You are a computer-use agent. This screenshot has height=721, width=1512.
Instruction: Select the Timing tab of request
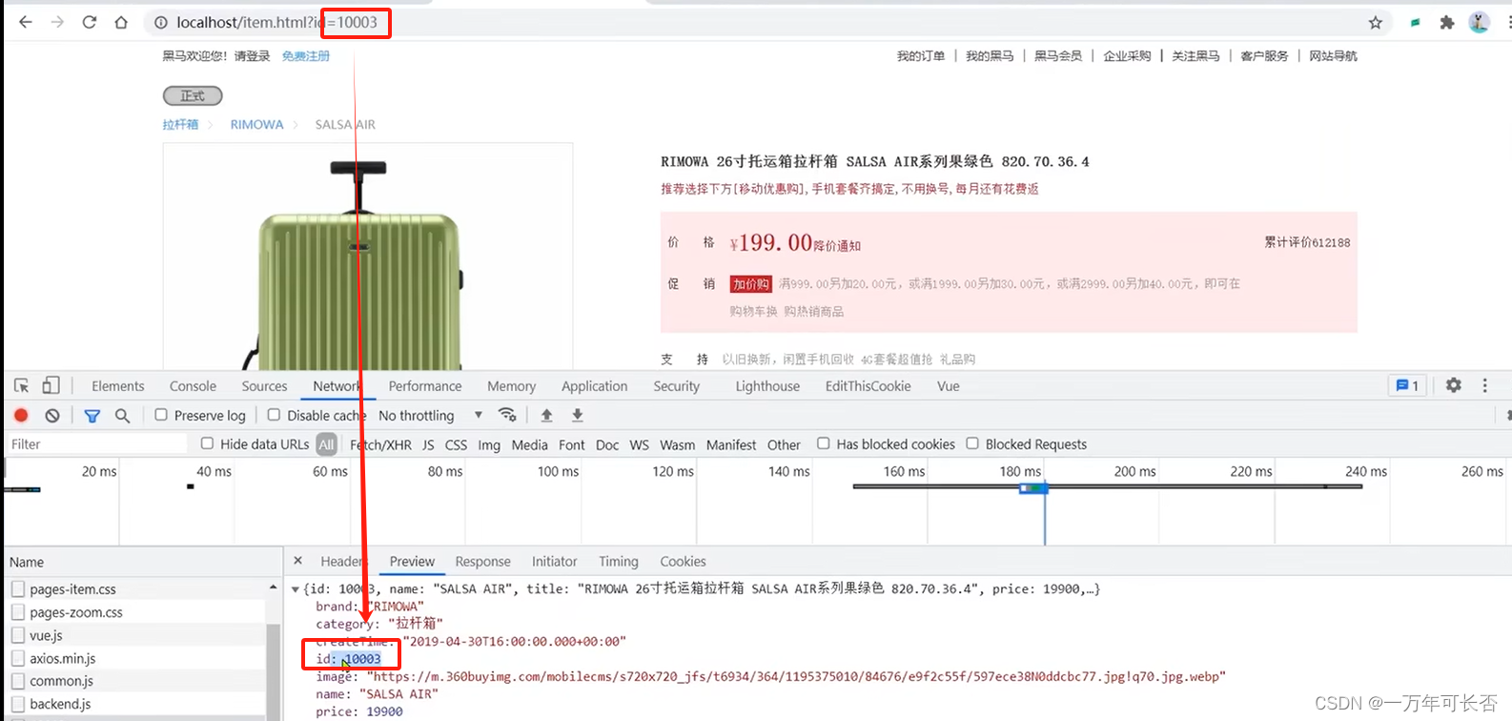[618, 562]
